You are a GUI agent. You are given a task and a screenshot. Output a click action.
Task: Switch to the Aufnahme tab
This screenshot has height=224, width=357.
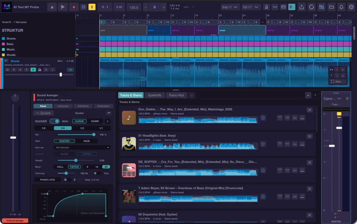(83, 106)
